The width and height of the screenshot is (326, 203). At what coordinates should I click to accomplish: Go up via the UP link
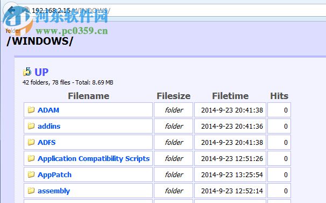pos(41,72)
